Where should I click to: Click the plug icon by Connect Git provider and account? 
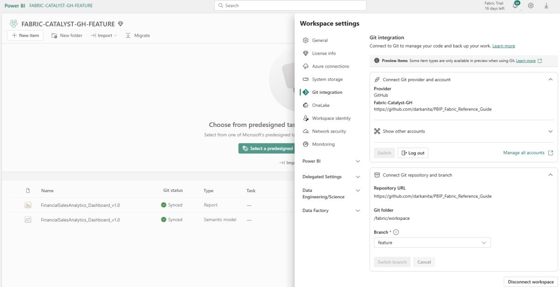pos(377,79)
